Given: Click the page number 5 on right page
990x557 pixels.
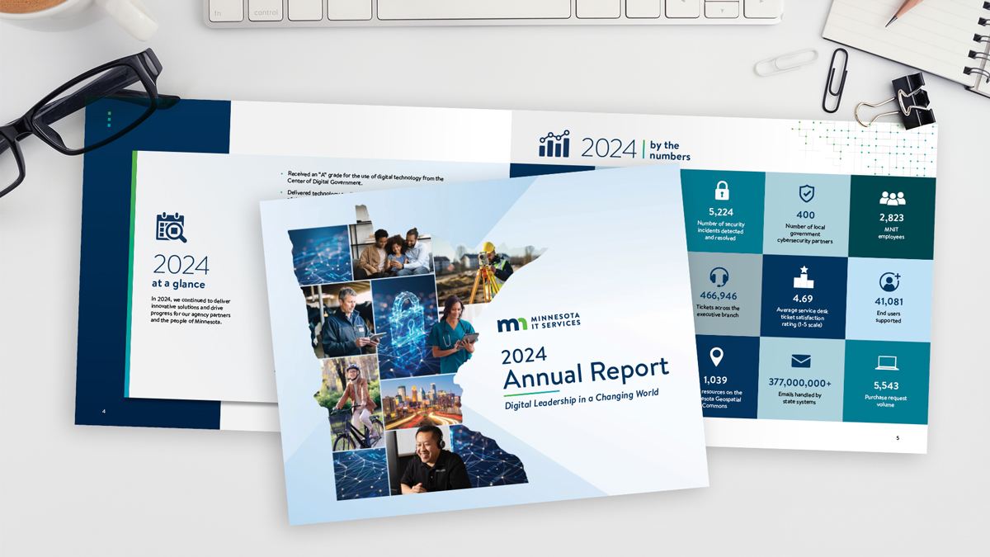Looking at the screenshot, I should click(x=898, y=438).
